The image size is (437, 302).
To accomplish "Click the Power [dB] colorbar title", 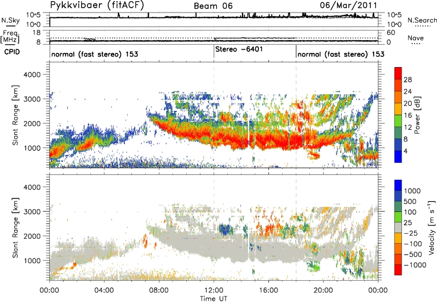I will pyautogui.click(x=417, y=115).
